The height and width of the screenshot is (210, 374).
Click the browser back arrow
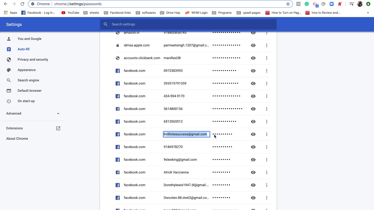6,4
